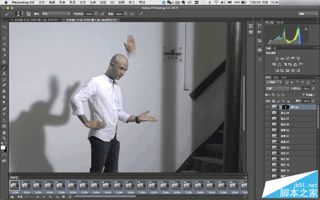Viewport: 320px width, 200px height.
Task: Click the 3D cube panel icon
Action: (259, 50)
